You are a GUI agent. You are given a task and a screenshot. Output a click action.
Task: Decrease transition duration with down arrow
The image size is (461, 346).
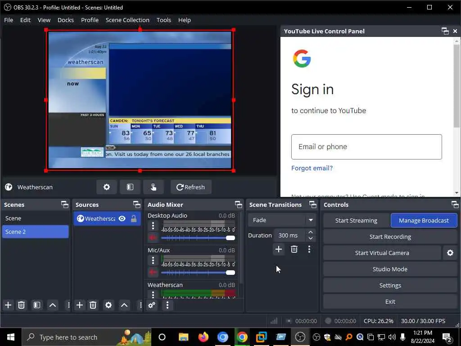click(311, 238)
